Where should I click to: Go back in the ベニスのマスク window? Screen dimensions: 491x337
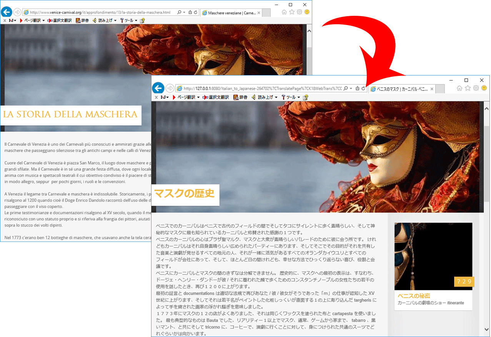[x=158, y=88]
